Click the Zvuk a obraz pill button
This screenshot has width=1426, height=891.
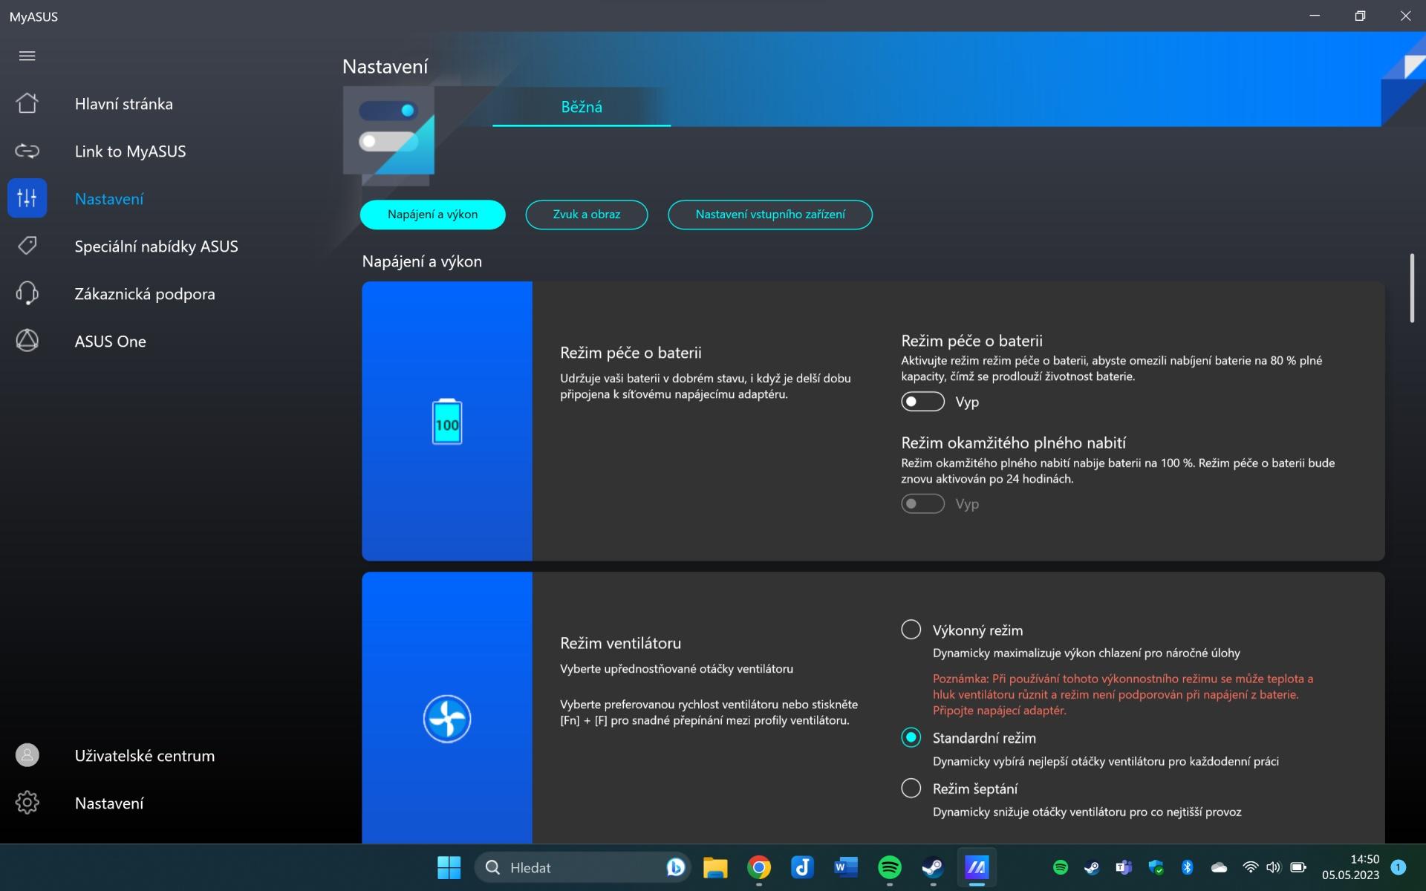point(586,215)
